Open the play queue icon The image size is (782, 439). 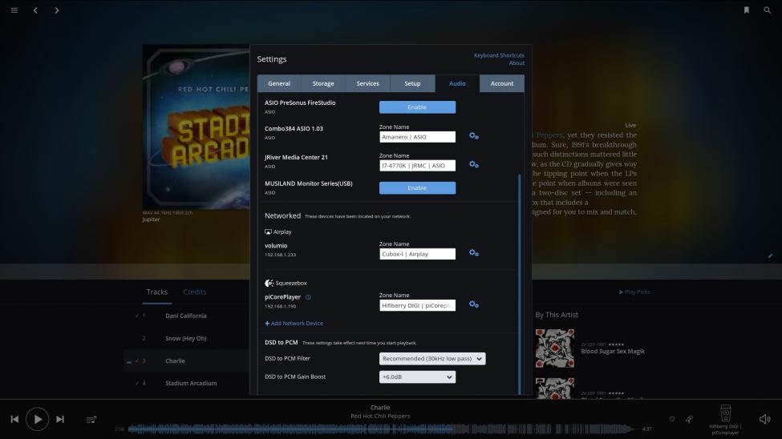pyautogui.click(x=91, y=420)
